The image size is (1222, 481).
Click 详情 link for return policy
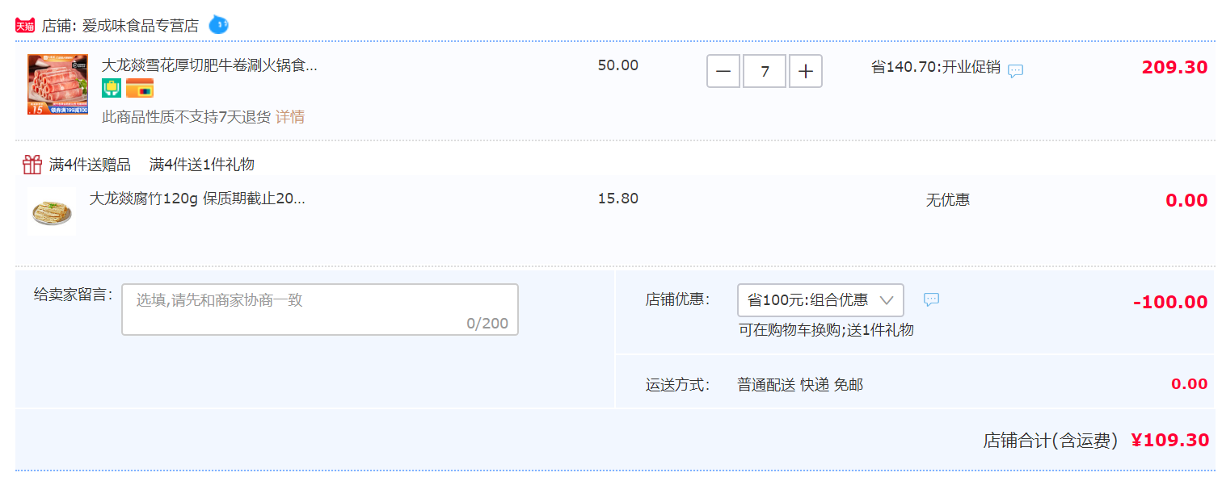pos(290,117)
